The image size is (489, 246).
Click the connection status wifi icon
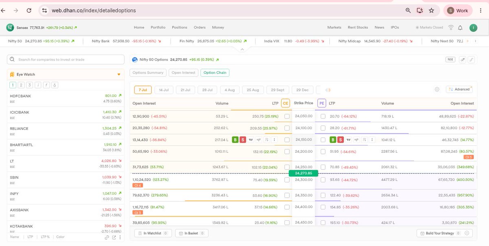pos(451,28)
